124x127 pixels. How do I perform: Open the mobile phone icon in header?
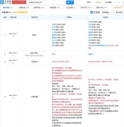[x=115, y=2]
